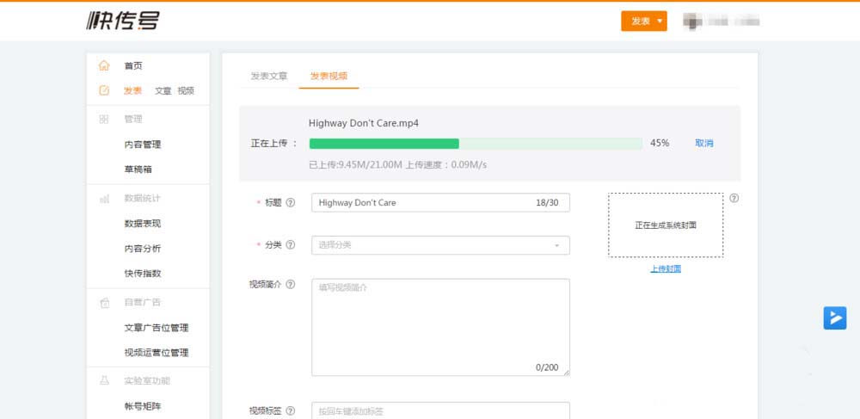Click the 实验室功能 section header text

[x=147, y=380]
